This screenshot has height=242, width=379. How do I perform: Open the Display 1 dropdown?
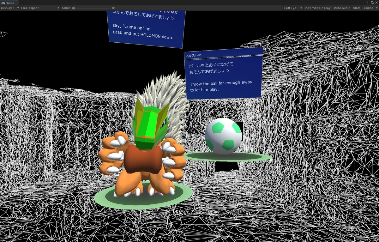click(10, 8)
